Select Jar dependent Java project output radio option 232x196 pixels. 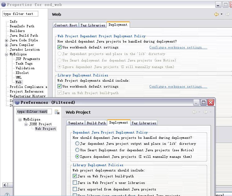[x=77, y=144]
